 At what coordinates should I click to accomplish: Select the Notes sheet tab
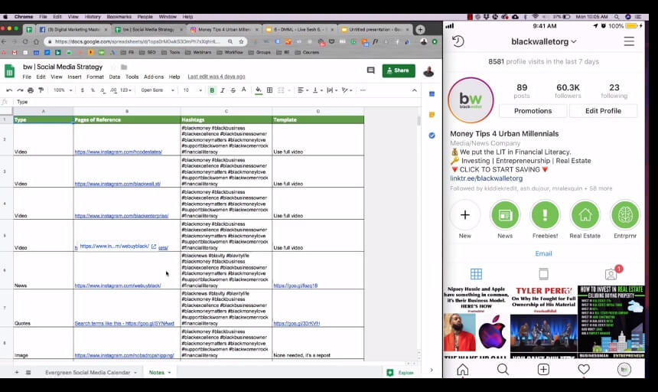(159, 372)
